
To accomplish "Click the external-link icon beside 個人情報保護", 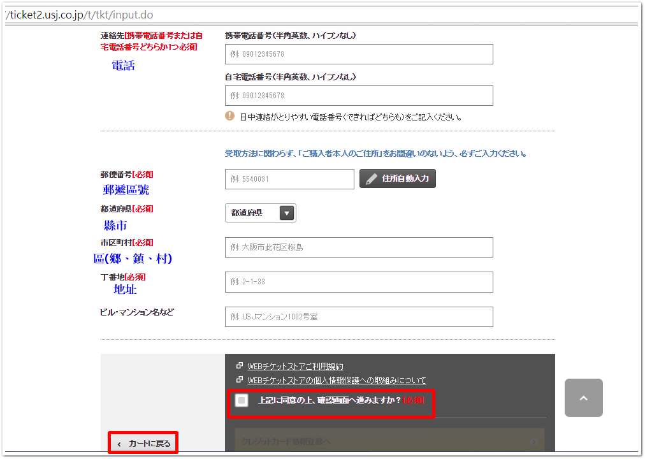I will (240, 379).
